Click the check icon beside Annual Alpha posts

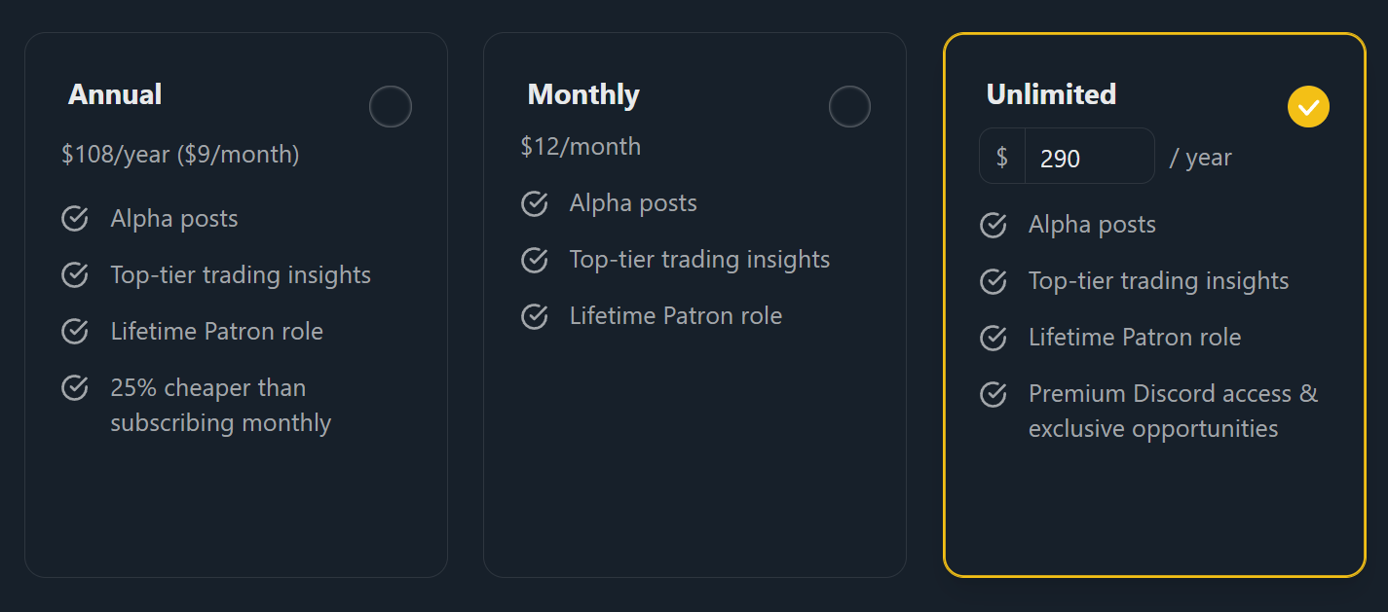pos(75,219)
